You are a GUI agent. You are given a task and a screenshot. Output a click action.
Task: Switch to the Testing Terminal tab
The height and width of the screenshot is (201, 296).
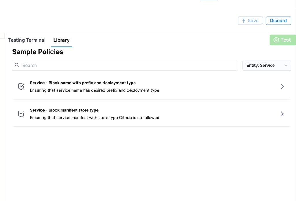tap(27, 40)
